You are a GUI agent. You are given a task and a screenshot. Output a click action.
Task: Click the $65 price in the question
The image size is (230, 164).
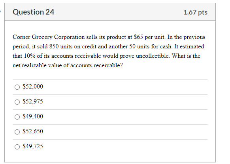[x=138, y=37]
